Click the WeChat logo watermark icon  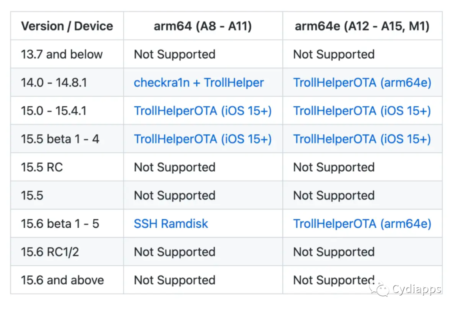tap(379, 288)
